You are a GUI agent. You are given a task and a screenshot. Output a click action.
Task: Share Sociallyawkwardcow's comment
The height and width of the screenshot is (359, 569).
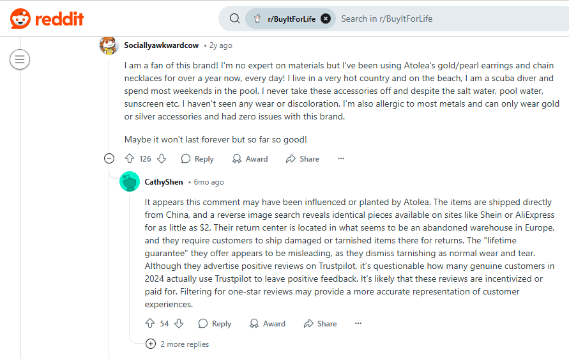tap(303, 158)
